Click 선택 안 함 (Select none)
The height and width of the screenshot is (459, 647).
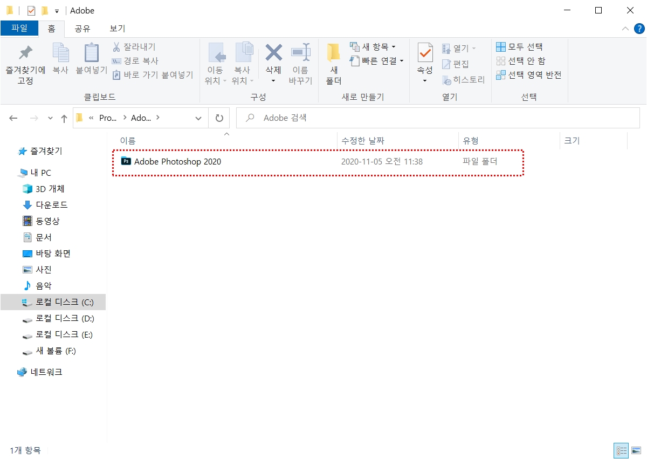[520, 61]
